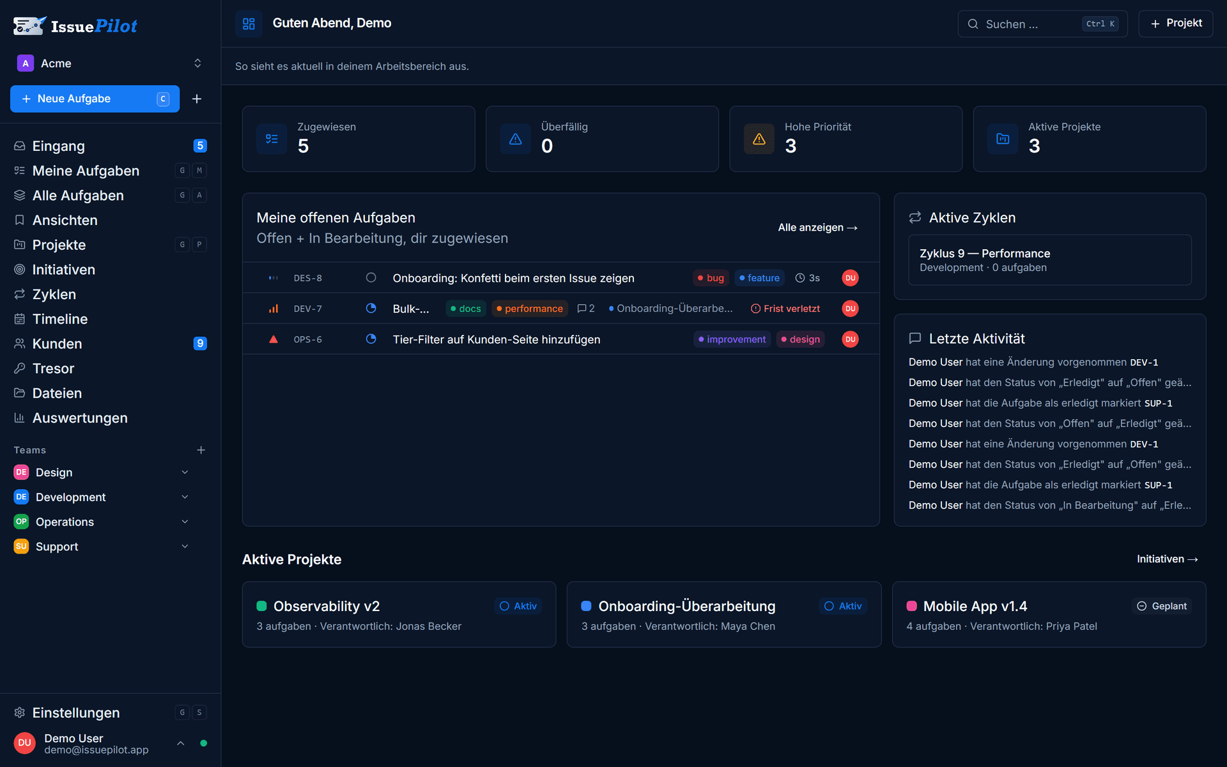Click the Eingang inbox icon

[20, 146]
